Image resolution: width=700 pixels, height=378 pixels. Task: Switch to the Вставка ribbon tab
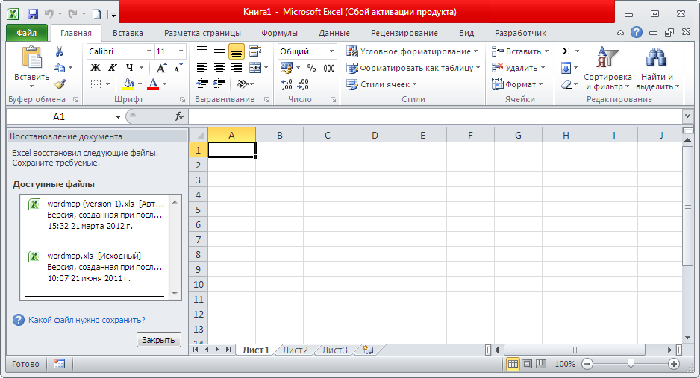coord(128,33)
